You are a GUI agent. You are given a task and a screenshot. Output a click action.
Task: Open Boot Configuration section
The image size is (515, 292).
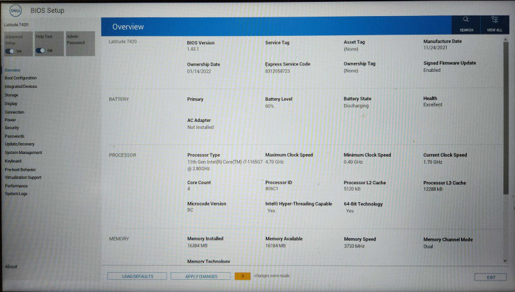coord(21,78)
